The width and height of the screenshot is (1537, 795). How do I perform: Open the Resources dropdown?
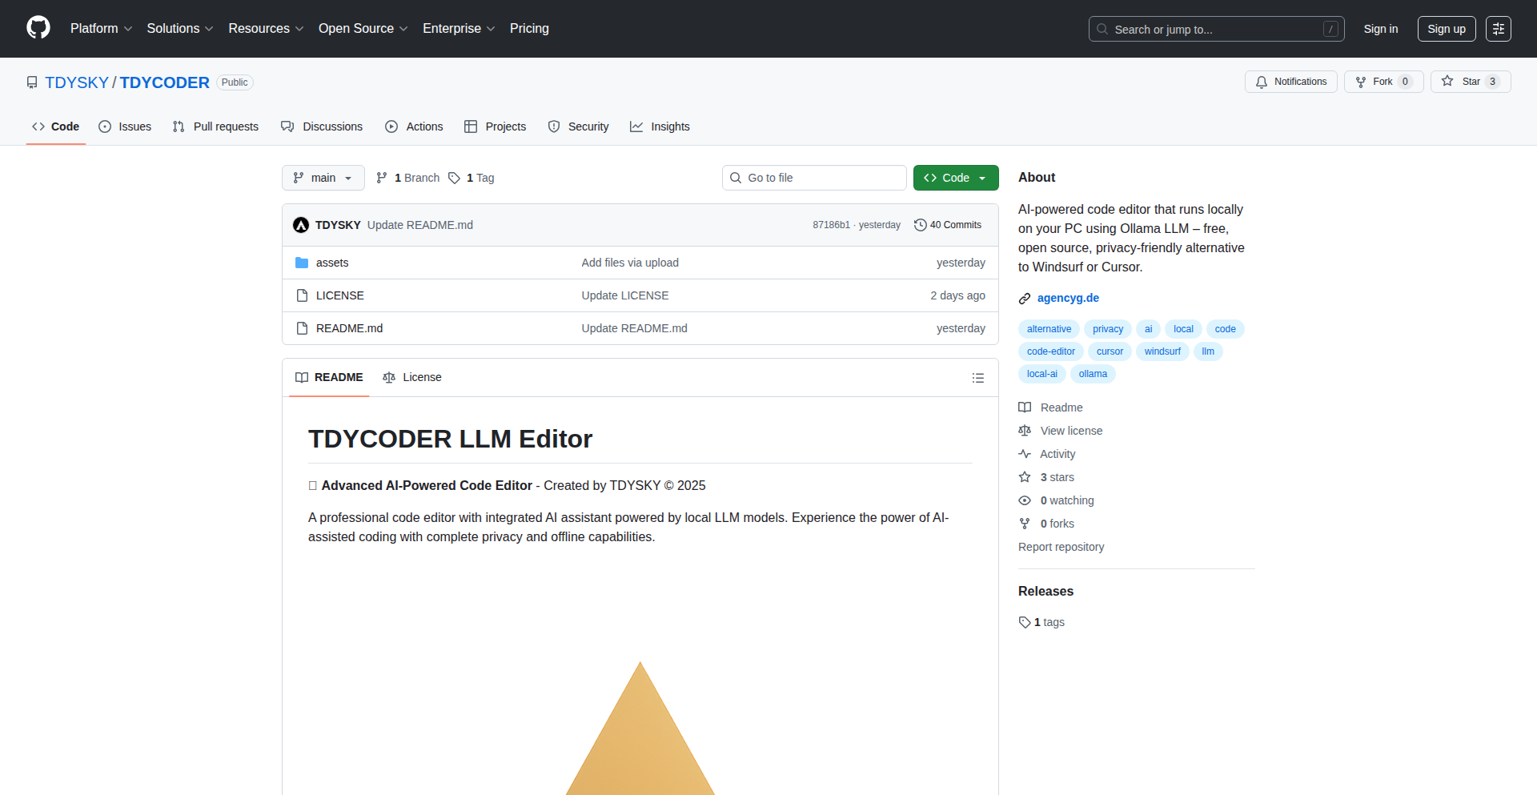click(x=266, y=29)
